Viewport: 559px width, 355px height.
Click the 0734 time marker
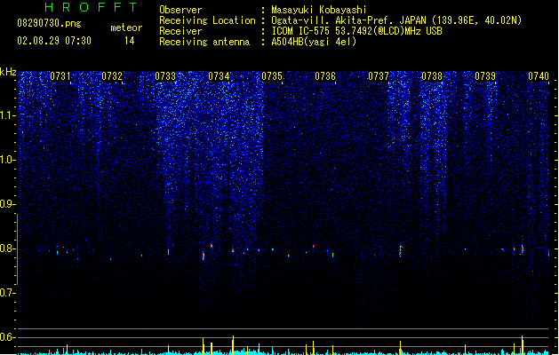pyautogui.click(x=219, y=76)
